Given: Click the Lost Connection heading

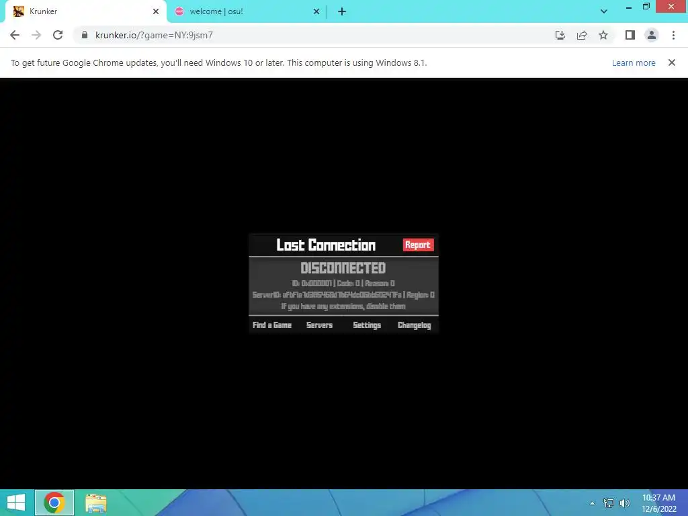Looking at the screenshot, I should [x=326, y=245].
